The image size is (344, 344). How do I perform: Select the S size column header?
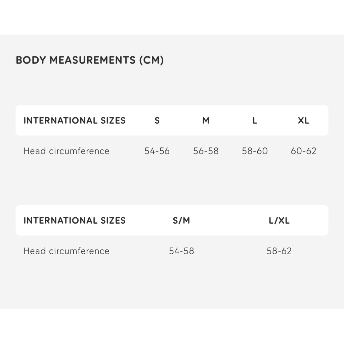coord(157,121)
